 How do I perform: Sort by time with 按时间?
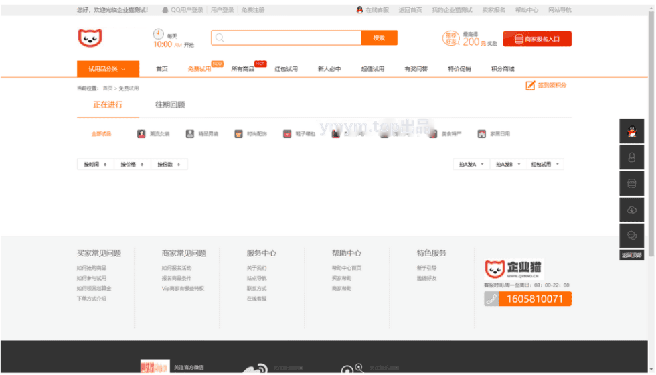[95, 165]
